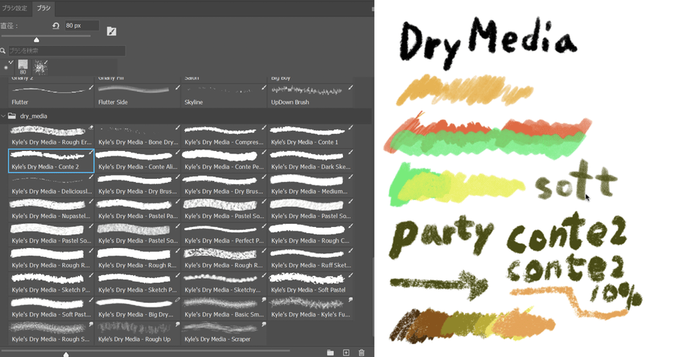This screenshot has height=357, width=677.
Task: Choose Kyle's Dry Media - Pastel Pa... brush
Action: pos(138,210)
